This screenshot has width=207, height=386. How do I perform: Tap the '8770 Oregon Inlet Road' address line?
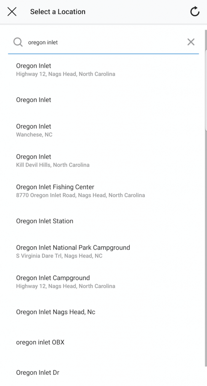click(x=80, y=195)
